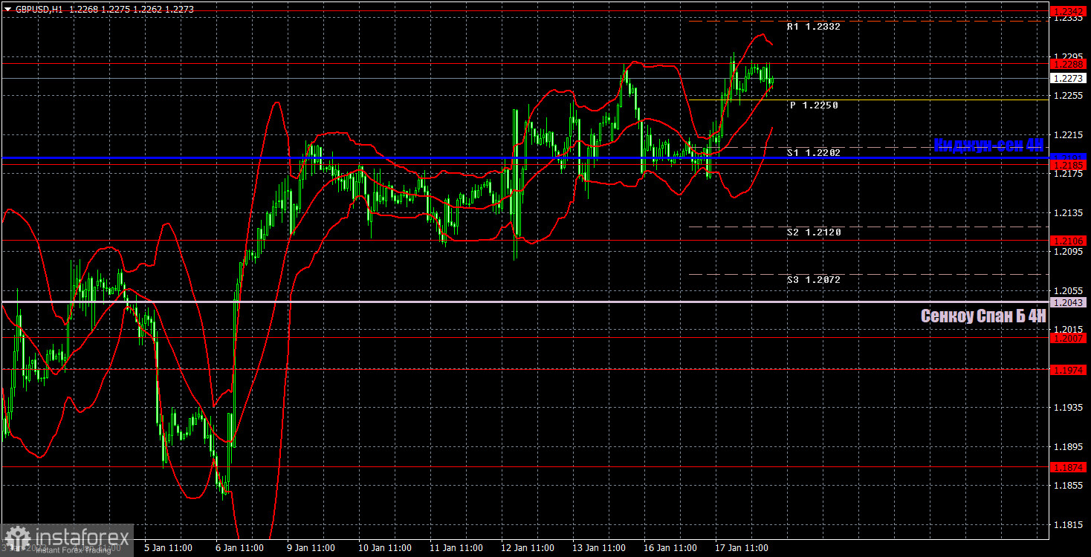Click the 1.1895 price scale value

coord(1068,446)
